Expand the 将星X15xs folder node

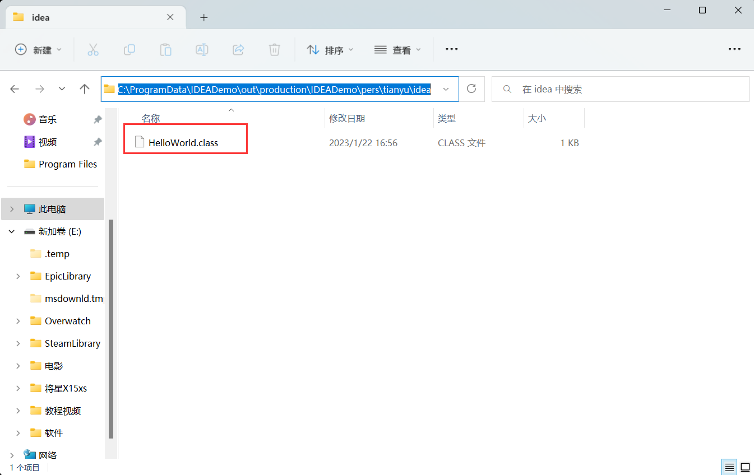tap(18, 388)
